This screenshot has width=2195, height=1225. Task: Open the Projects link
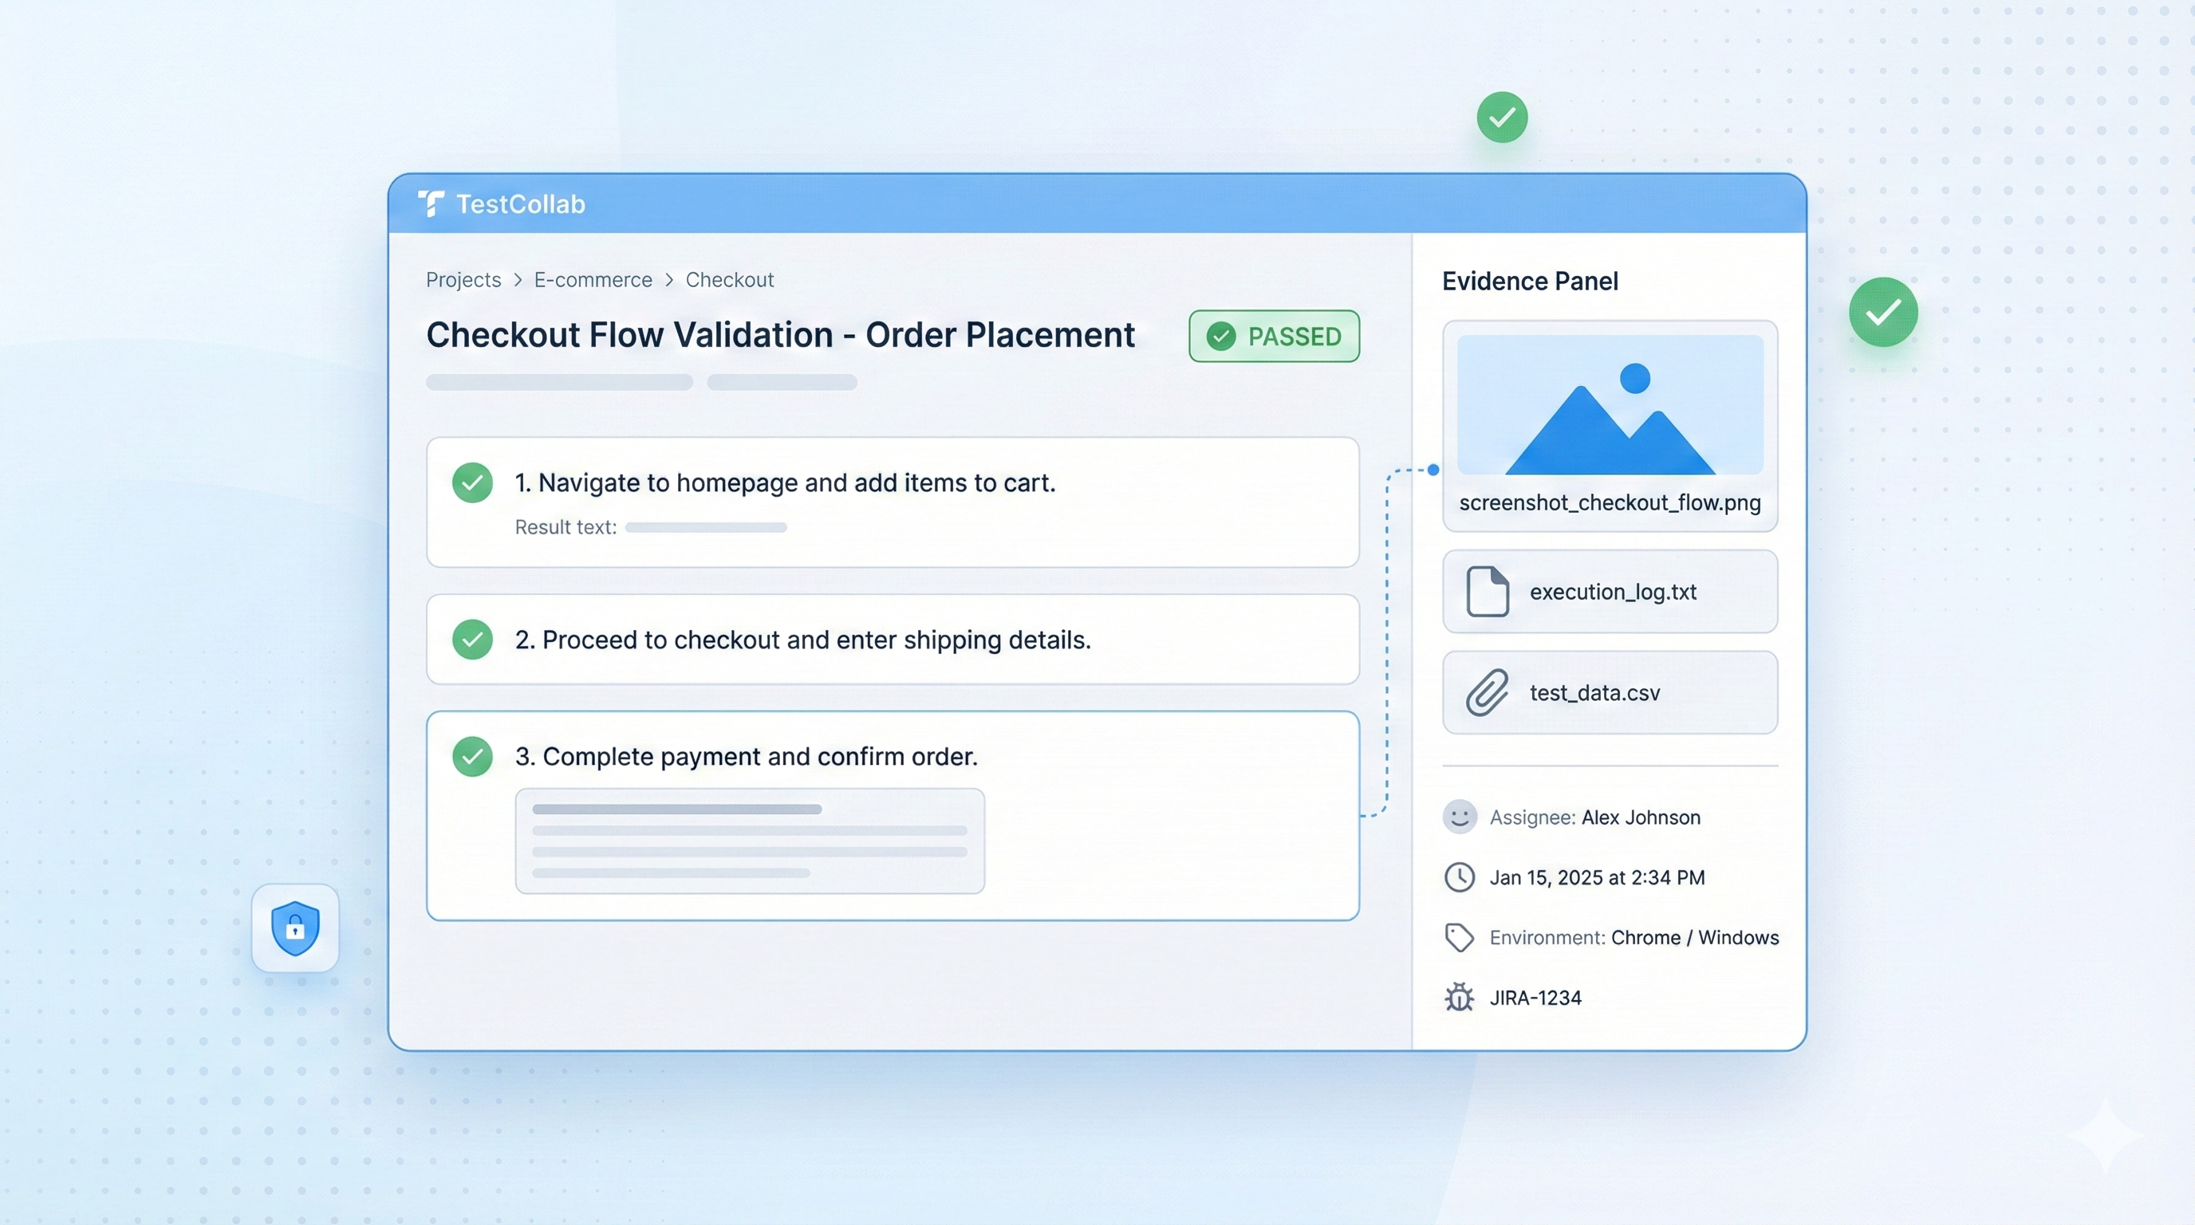(462, 279)
